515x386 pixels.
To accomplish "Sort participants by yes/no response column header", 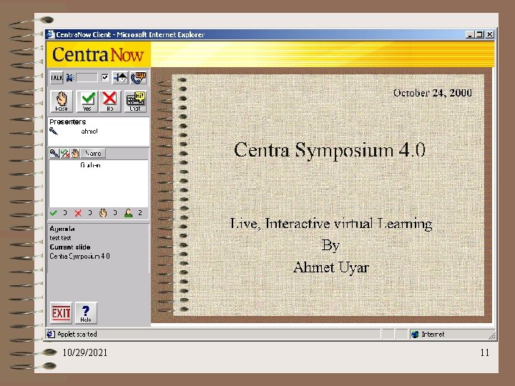I will [x=65, y=153].
